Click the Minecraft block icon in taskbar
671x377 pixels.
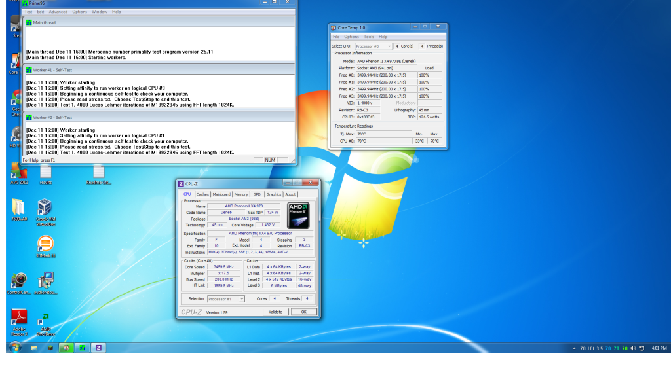pyautogui.click(x=50, y=348)
